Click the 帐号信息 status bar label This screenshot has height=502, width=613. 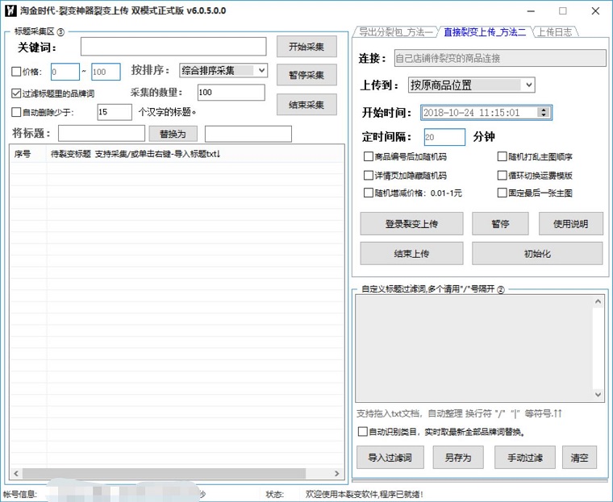coord(19,494)
